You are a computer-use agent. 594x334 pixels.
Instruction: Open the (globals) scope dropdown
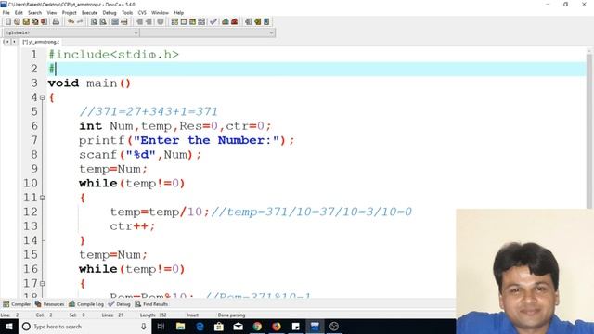tap(71, 33)
